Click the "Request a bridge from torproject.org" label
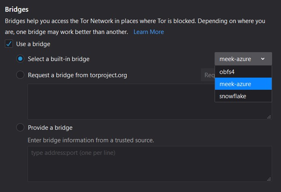 (77, 75)
